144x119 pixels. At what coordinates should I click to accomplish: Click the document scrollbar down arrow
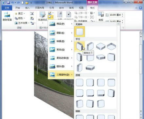141,111
